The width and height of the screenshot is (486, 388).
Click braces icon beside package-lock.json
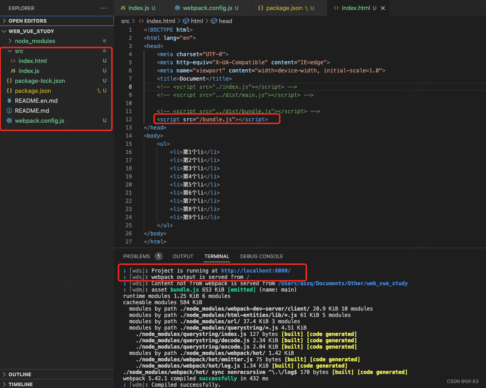pos(9,81)
